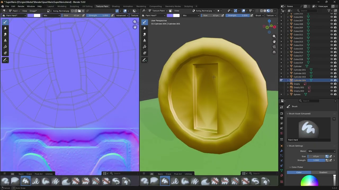Pick the Soften tool in 3D viewport

coord(145,28)
